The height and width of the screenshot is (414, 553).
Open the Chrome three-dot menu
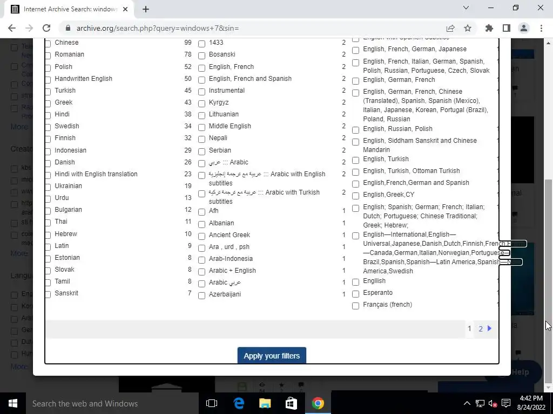[541, 28]
